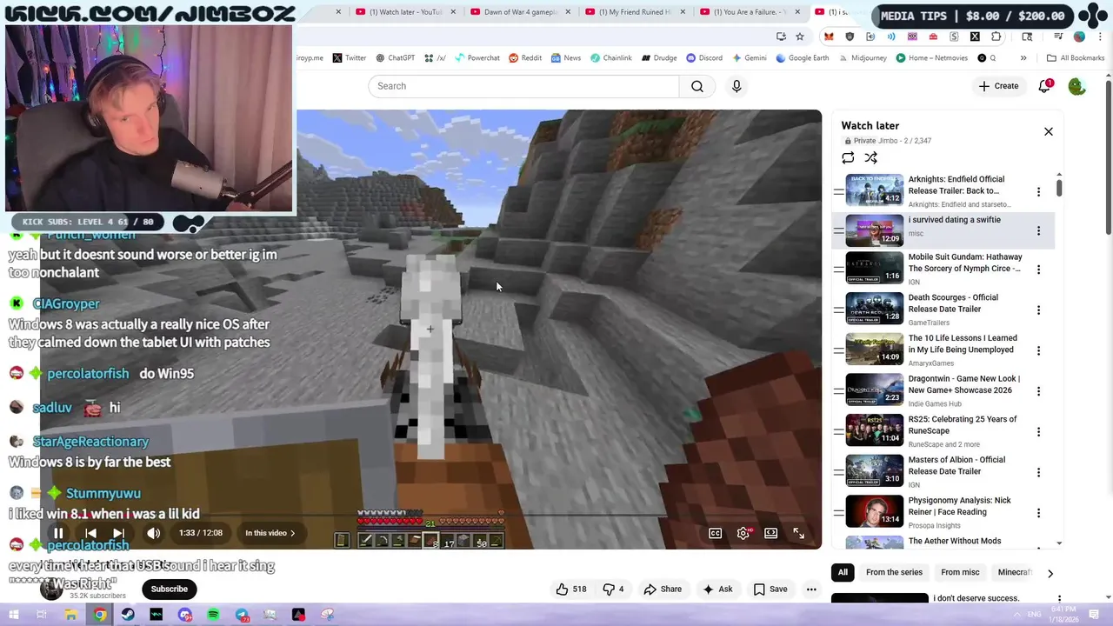This screenshot has width=1113, height=626.
Task: Open options for Dragontwin showcase item
Action: pyautogui.click(x=1038, y=391)
